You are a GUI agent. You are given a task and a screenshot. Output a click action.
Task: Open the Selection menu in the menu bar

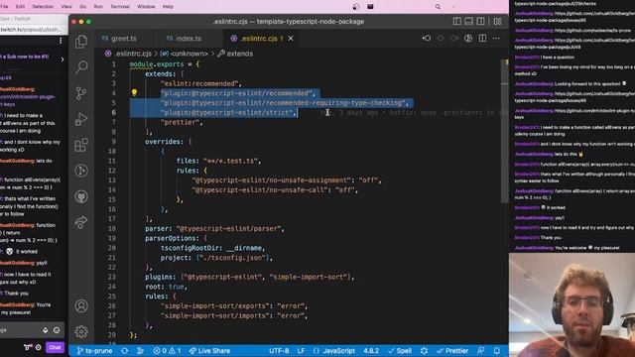click(43, 7)
